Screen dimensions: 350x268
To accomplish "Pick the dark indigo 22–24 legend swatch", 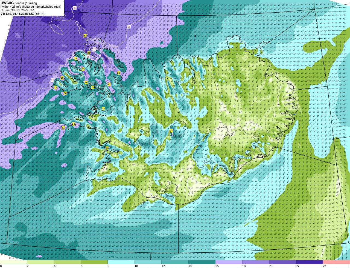I will [310, 262].
